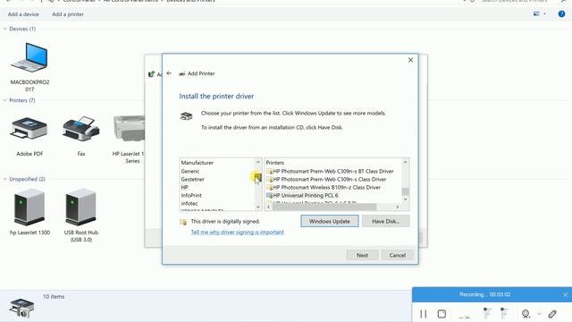
Task: Click the Printers list vertical scroll-down arrow
Action: [x=405, y=199]
